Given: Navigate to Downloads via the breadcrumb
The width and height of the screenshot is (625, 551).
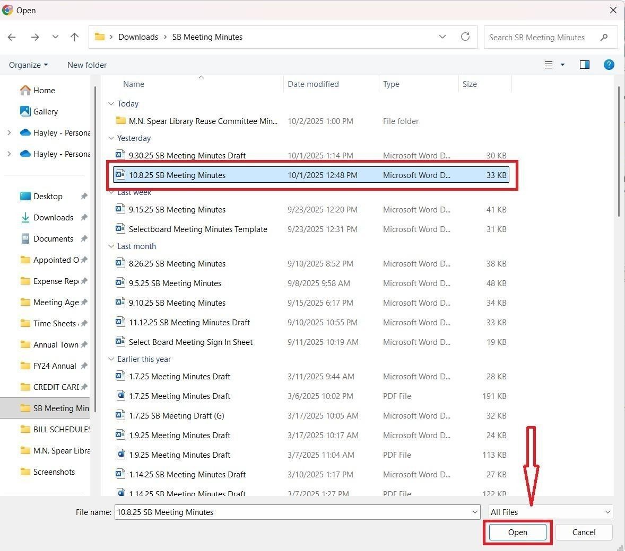Looking at the screenshot, I should pyautogui.click(x=138, y=37).
